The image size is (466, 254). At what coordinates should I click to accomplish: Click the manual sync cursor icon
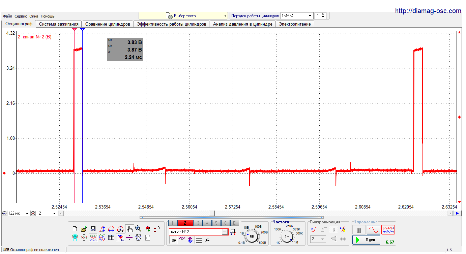coord(343,229)
